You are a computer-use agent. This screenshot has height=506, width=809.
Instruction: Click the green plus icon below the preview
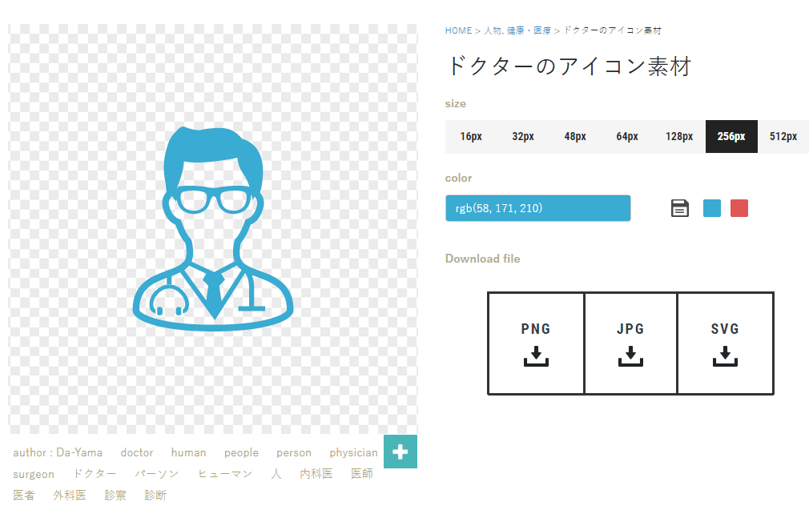400,452
